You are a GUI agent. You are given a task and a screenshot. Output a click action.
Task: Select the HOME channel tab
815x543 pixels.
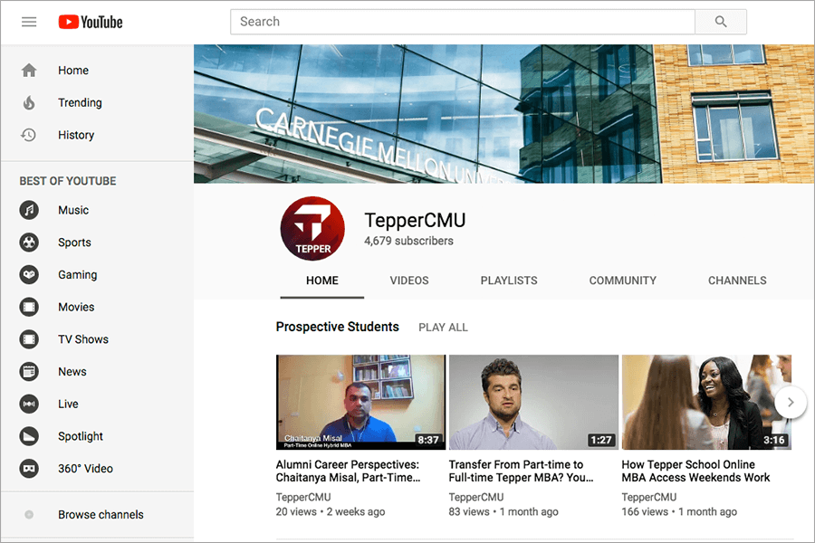click(322, 281)
